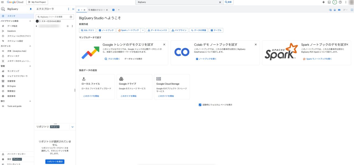The width and height of the screenshot is (354, 165).
Task: Open notebook (ノートブックを開く) in Colab card
Action: (206, 59)
